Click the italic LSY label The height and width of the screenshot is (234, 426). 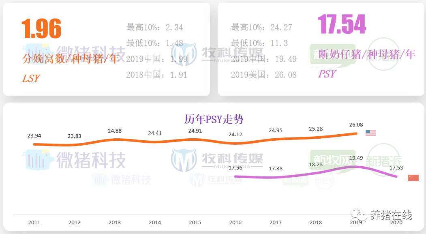coord(31,78)
